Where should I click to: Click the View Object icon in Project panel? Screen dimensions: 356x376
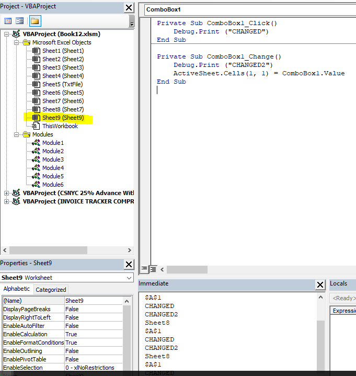click(x=19, y=21)
